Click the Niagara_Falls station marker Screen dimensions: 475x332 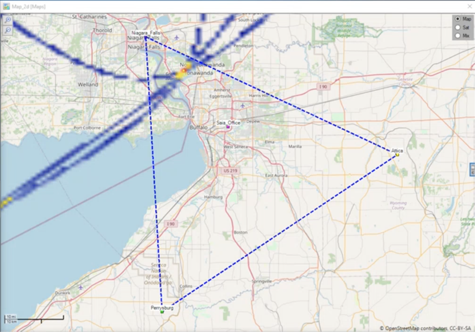point(146,37)
